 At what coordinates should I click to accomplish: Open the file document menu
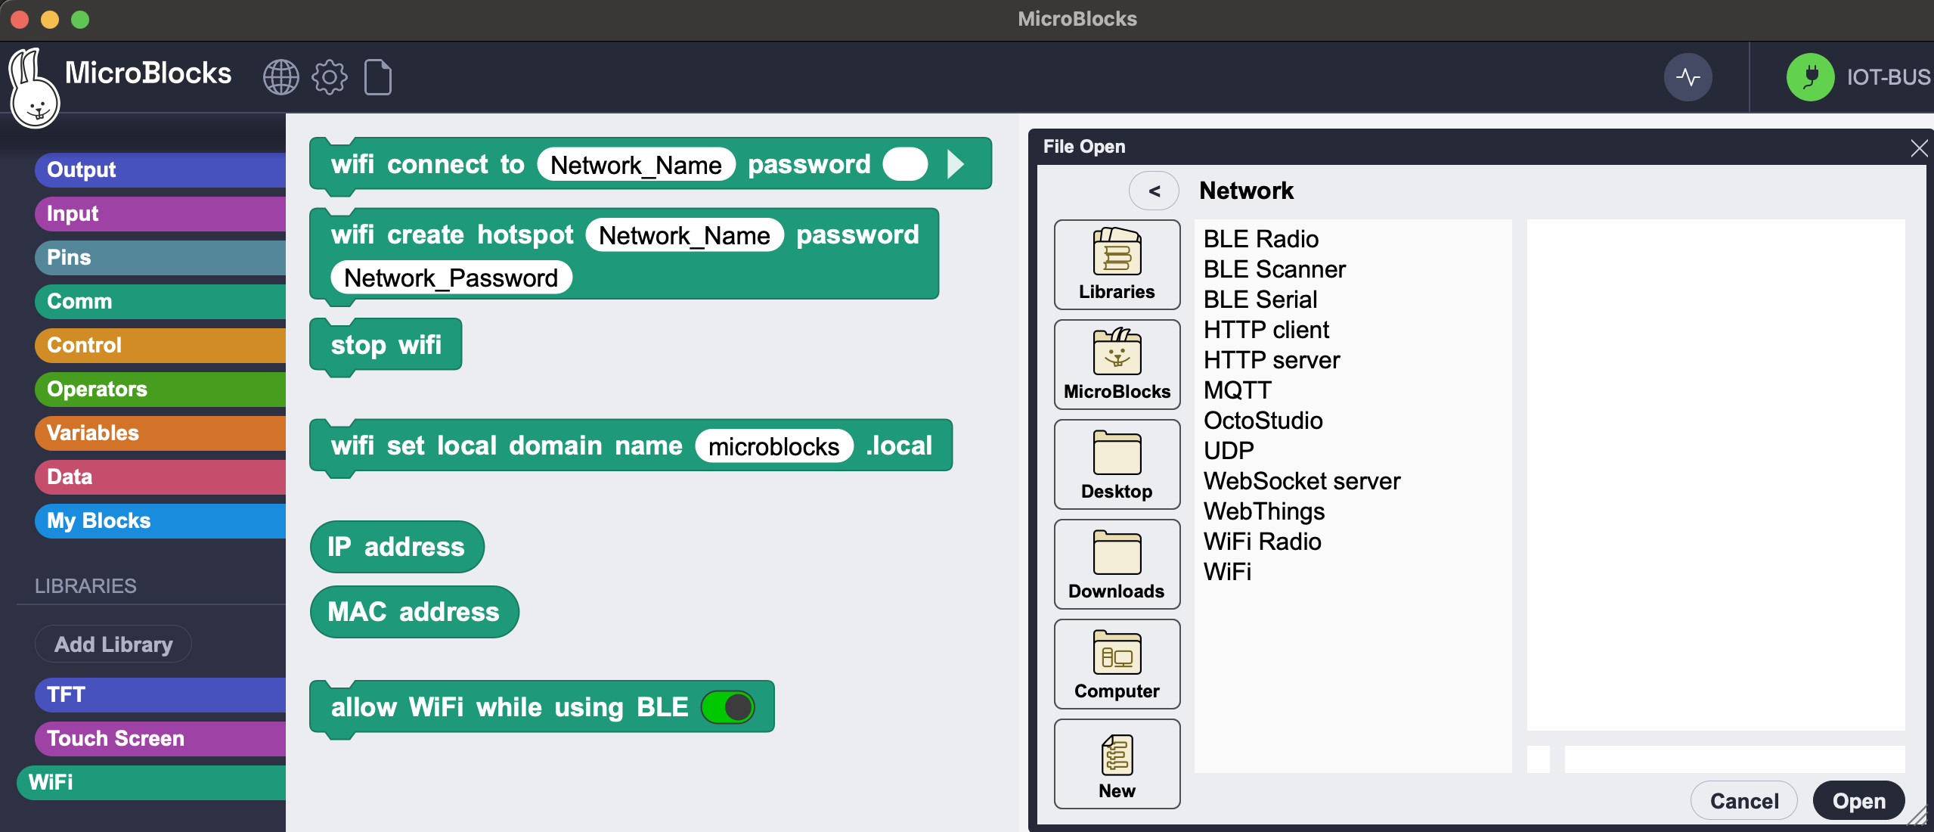click(378, 77)
